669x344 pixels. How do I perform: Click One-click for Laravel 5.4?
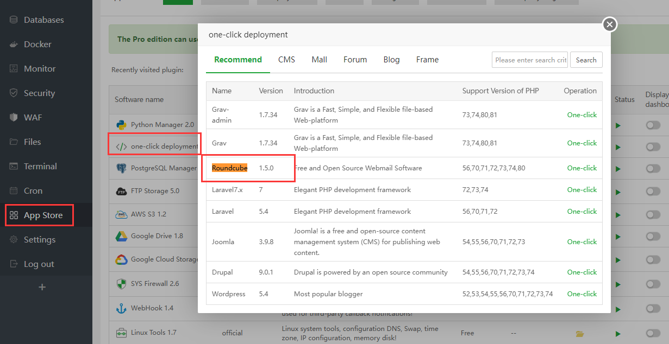582,211
